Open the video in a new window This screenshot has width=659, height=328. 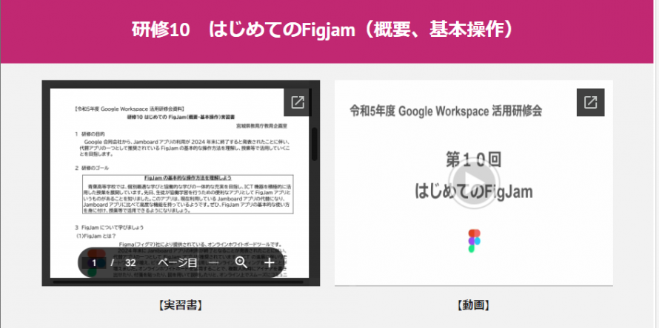point(590,103)
